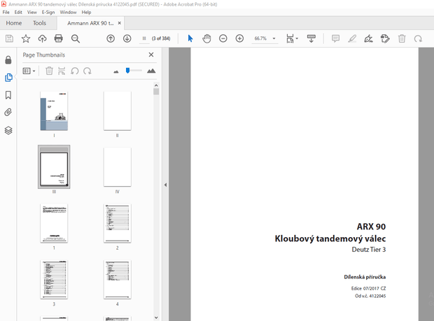434x321 pixels.
Task: Select page 3 thumbnail
Action: coord(54,280)
